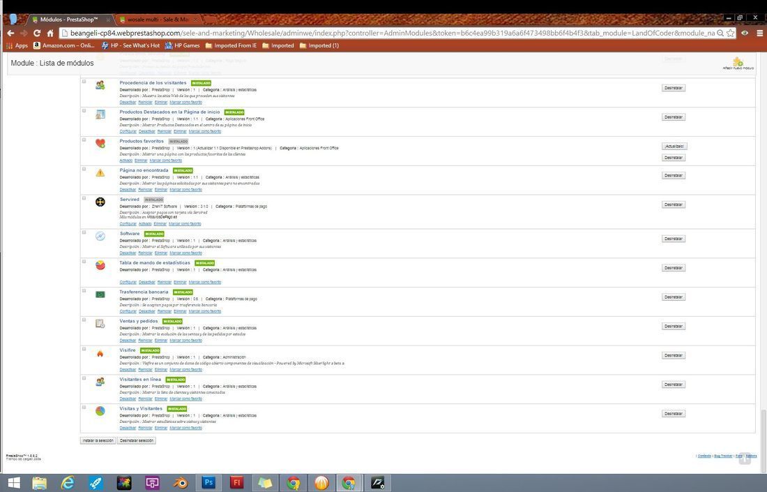
Task: Check the Productos favoritos checkbox
Action: point(84,140)
